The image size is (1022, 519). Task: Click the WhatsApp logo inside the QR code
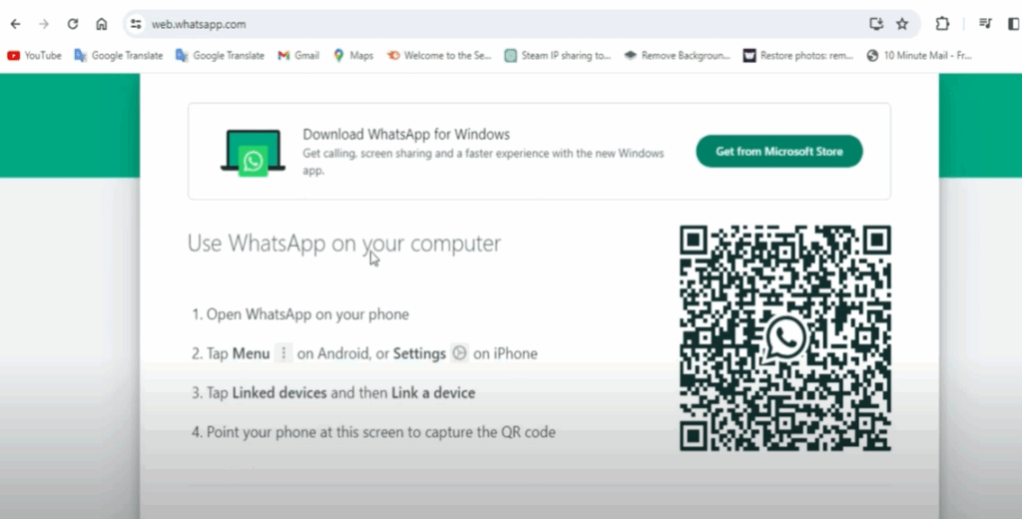click(x=785, y=337)
